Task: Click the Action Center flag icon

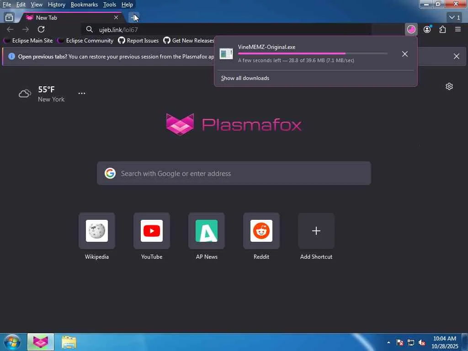Action: coord(400,342)
